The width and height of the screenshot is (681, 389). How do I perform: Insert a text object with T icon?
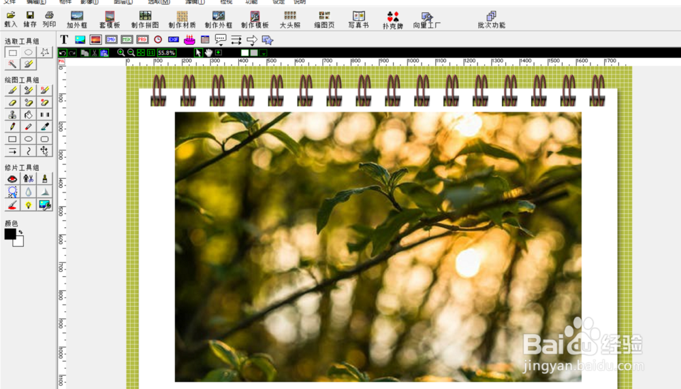tap(64, 40)
